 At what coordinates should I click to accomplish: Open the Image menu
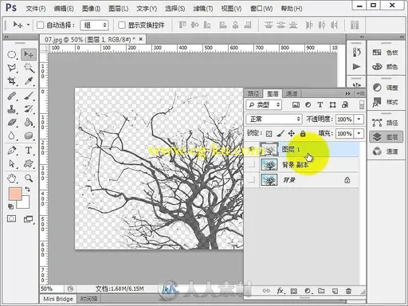click(x=91, y=9)
